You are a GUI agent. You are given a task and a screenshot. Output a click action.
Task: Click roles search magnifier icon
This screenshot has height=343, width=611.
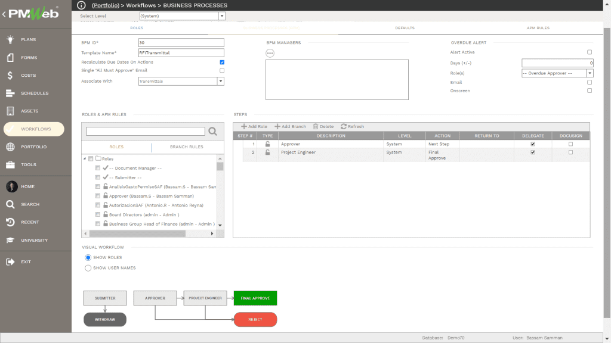coord(213,132)
